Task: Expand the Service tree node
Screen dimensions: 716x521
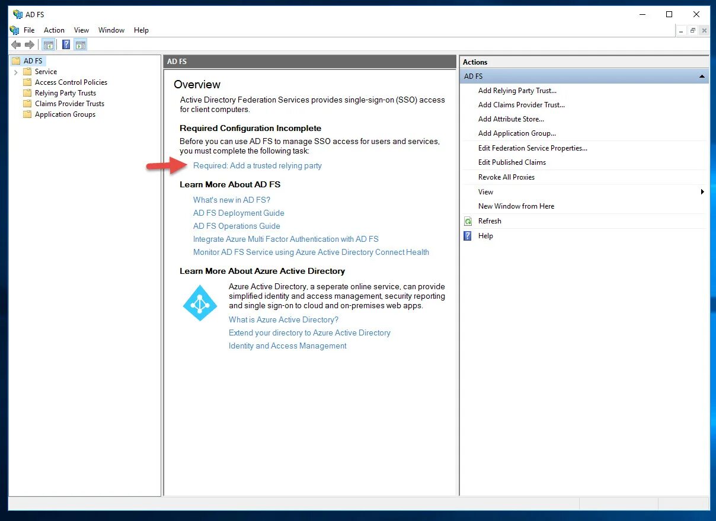Action: click(15, 72)
